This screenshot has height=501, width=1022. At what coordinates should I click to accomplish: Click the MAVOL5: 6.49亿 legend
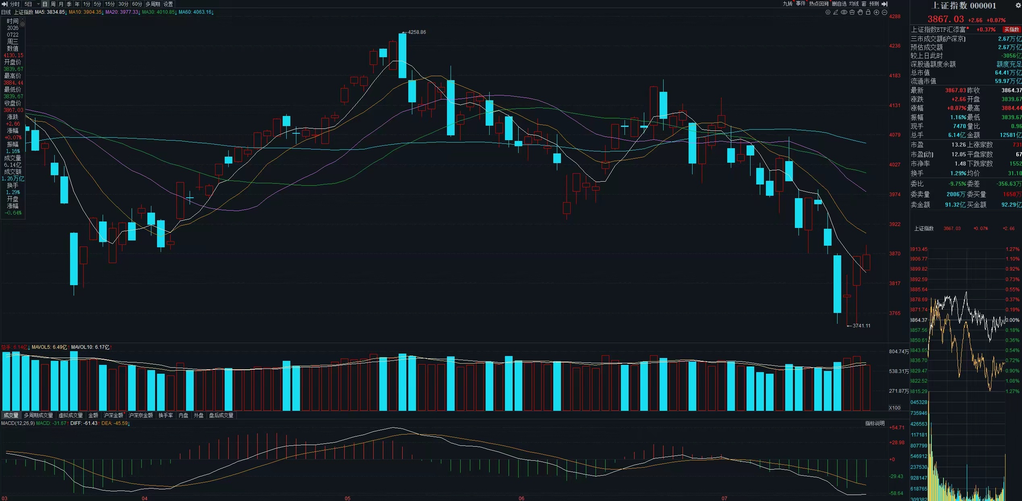coord(50,347)
